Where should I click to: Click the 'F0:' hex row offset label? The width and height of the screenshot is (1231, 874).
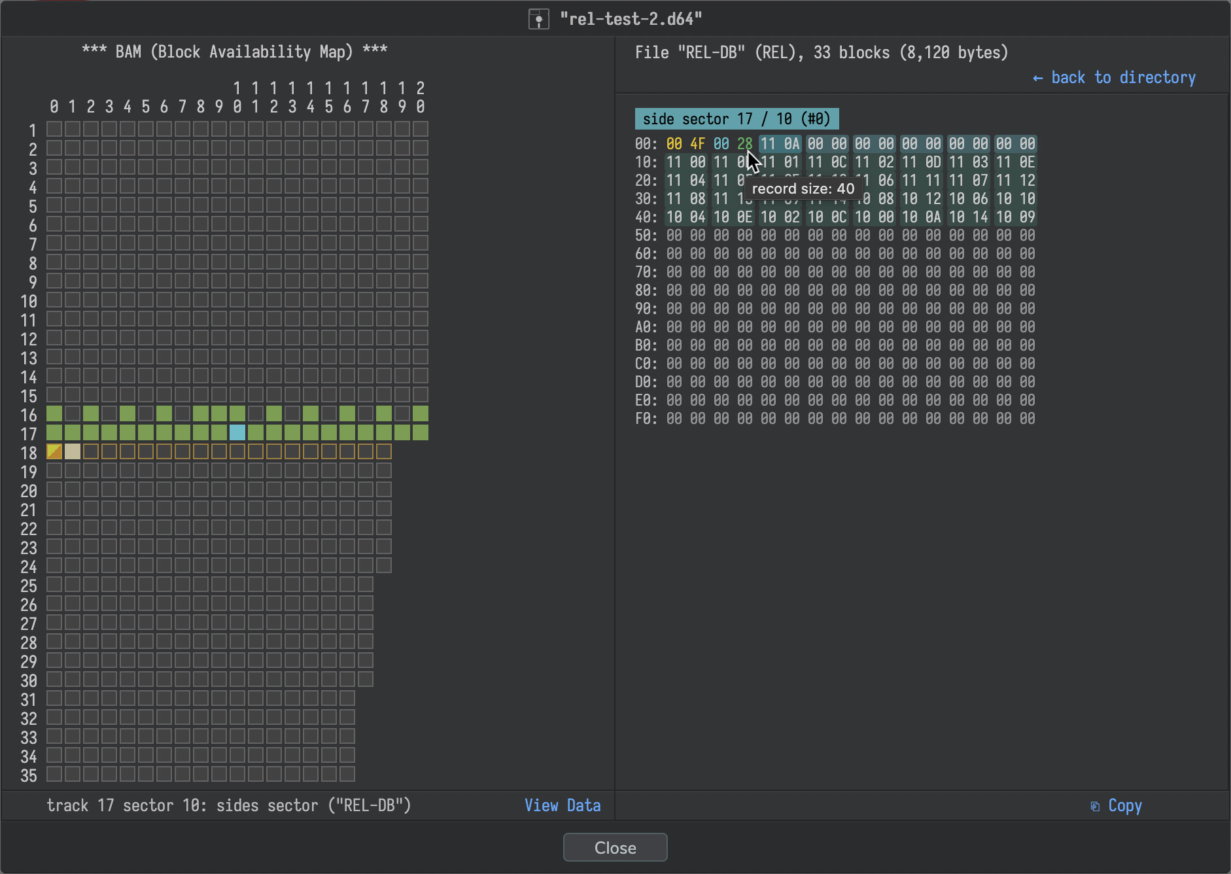(646, 419)
